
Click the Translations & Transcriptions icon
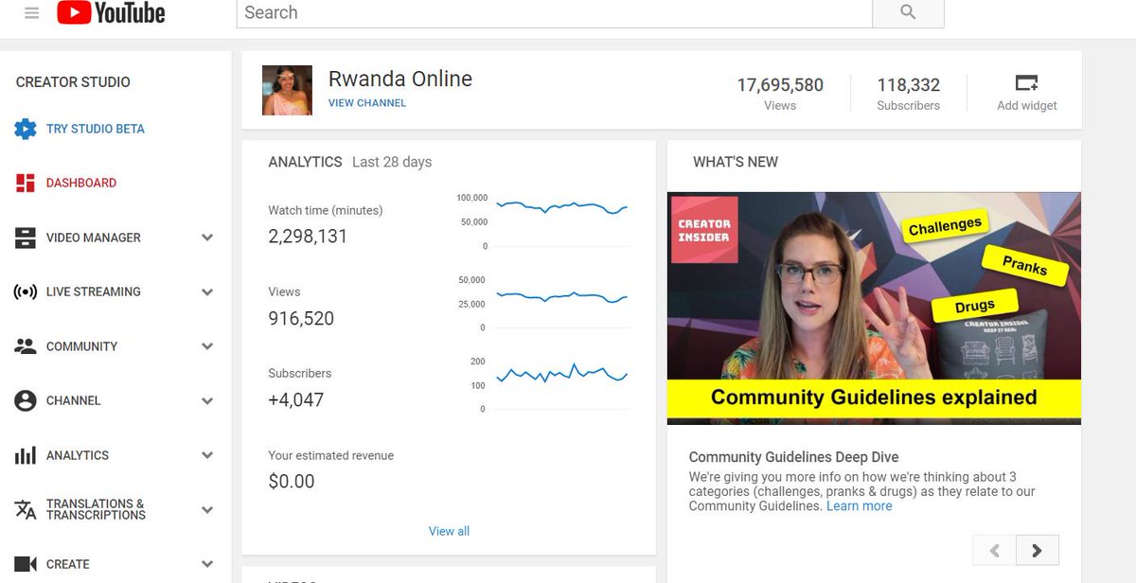tap(26, 510)
